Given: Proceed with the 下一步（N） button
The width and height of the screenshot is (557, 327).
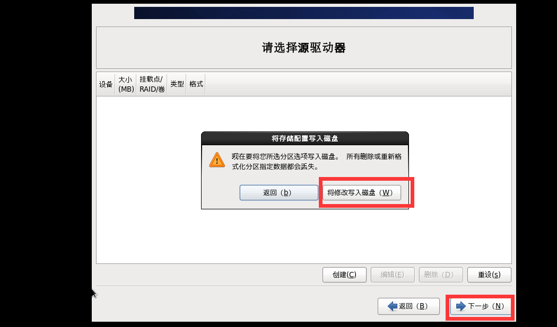Looking at the screenshot, I should [480, 306].
